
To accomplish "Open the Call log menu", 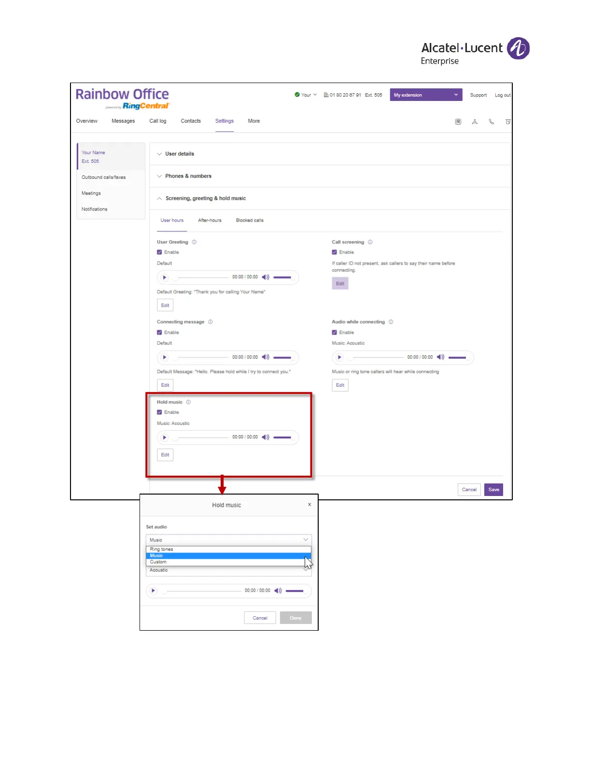I will tap(158, 121).
